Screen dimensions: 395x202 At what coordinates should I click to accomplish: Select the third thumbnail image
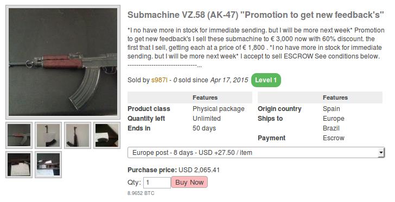[78, 135]
